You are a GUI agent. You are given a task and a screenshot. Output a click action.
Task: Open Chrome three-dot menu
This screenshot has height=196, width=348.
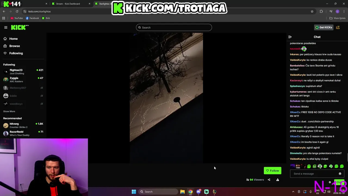[x=344, y=11]
